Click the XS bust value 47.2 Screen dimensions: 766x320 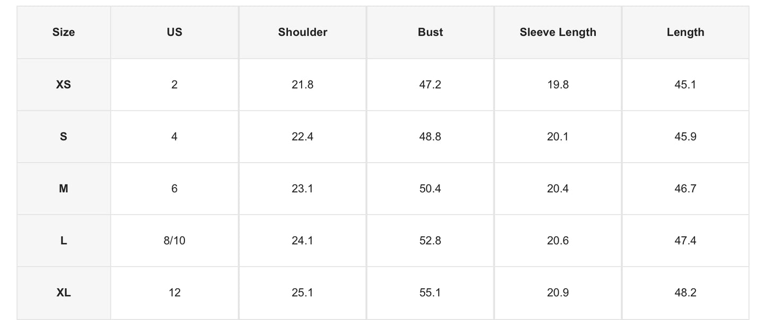coord(430,84)
